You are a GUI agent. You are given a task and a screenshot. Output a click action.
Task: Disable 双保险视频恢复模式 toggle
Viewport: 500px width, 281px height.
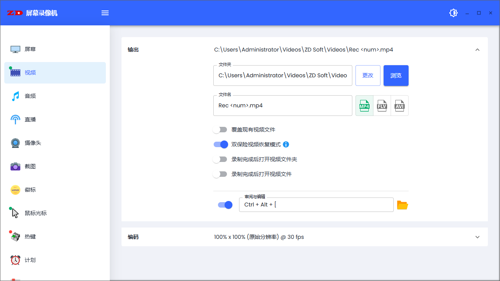pos(221,144)
